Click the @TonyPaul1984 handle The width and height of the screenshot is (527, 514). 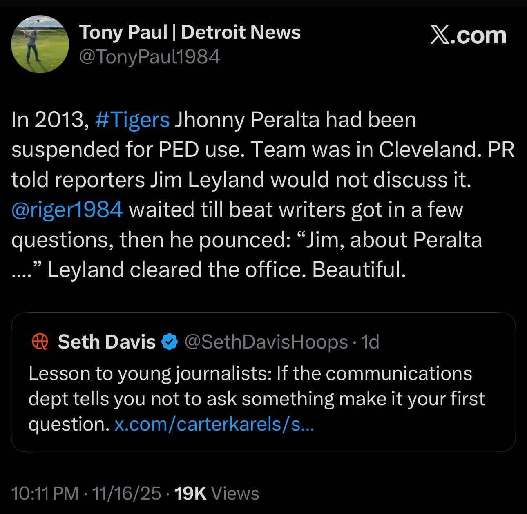[x=149, y=57]
